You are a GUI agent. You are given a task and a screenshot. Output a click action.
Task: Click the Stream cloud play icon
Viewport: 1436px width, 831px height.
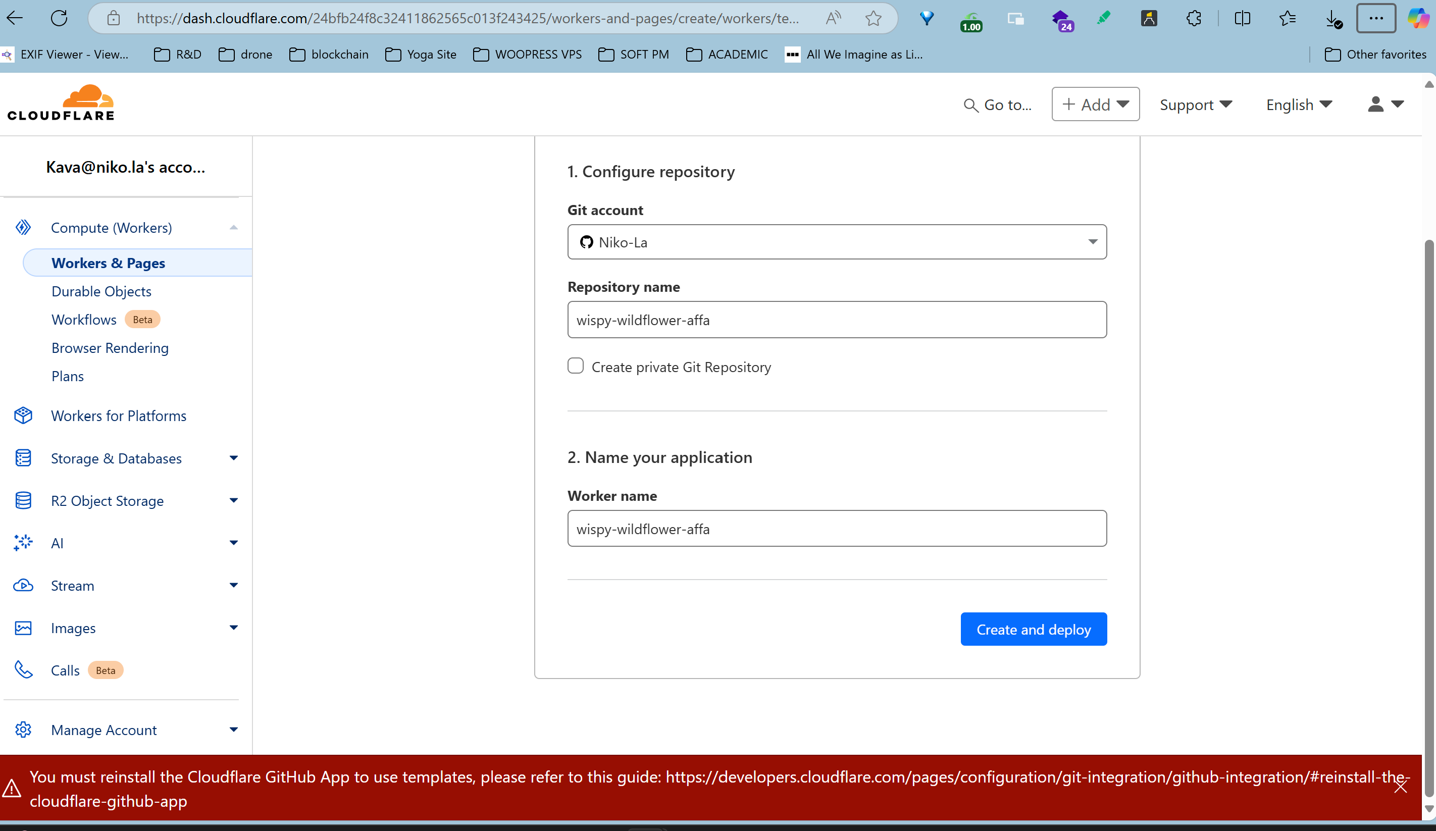click(23, 585)
